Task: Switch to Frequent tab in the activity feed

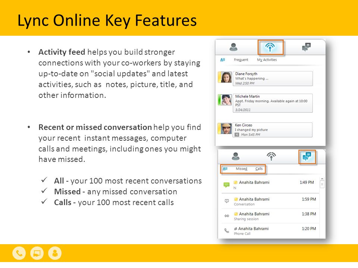Action: tap(241, 60)
